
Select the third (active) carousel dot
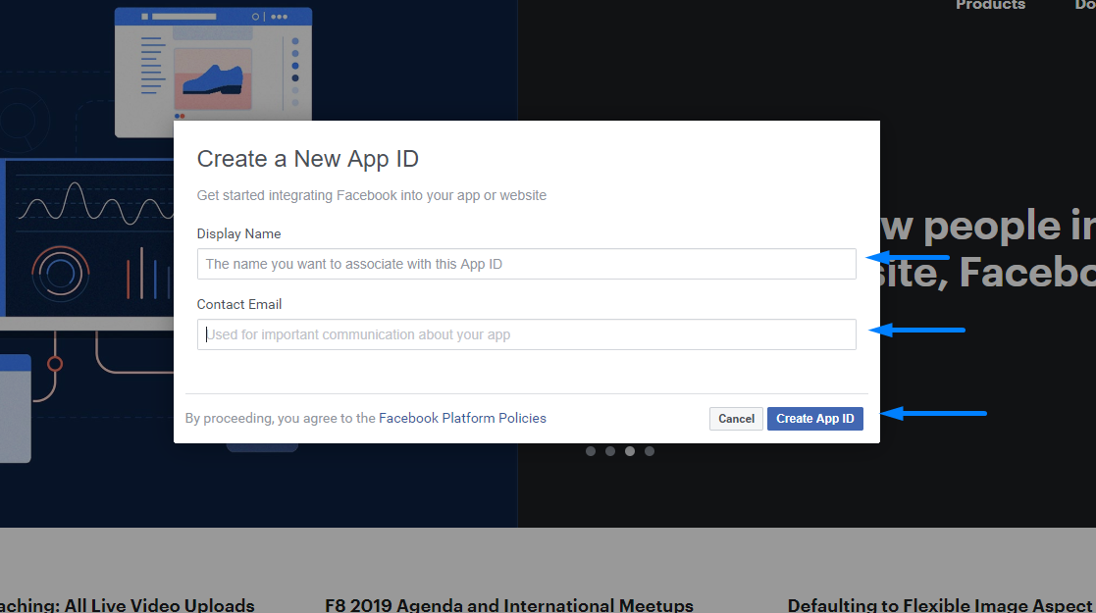[630, 451]
